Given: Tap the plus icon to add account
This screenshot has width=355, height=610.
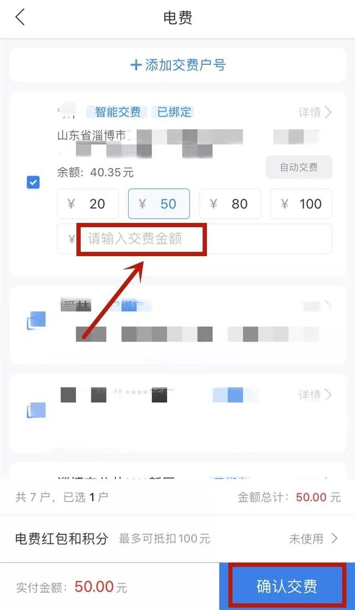Looking at the screenshot, I should [136, 65].
